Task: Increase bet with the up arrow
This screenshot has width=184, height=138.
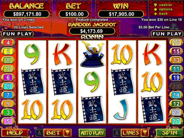Action: tap(39, 133)
